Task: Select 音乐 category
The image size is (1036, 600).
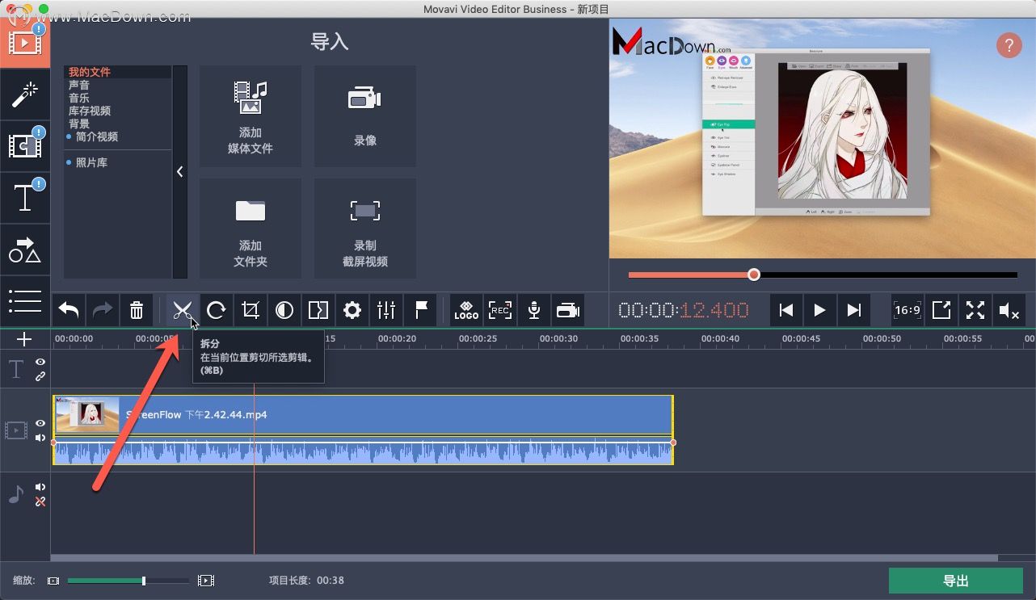Action: point(79,98)
